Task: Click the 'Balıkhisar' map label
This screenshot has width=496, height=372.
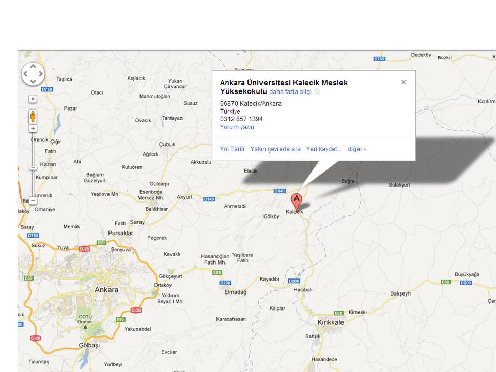Action: click(157, 209)
